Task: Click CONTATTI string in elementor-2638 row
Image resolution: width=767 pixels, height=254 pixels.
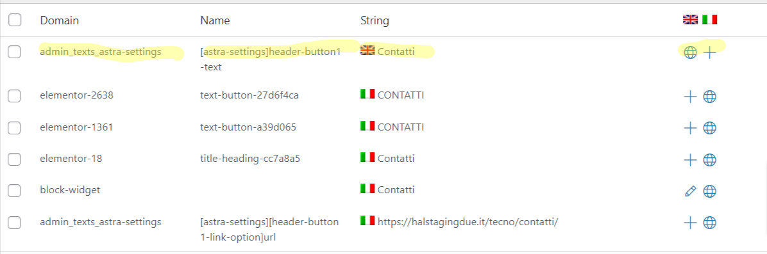Action: click(x=401, y=95)
